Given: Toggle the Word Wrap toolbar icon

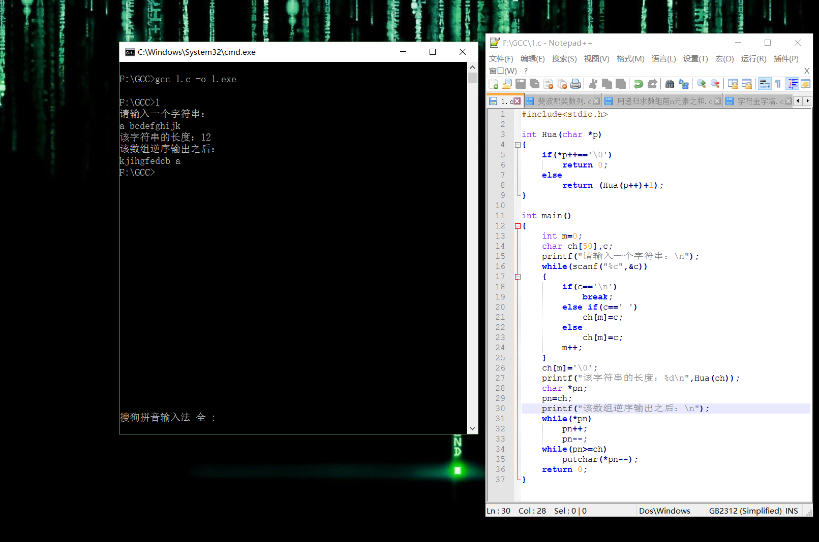Looking at the screenshot, I should [765, 84].
